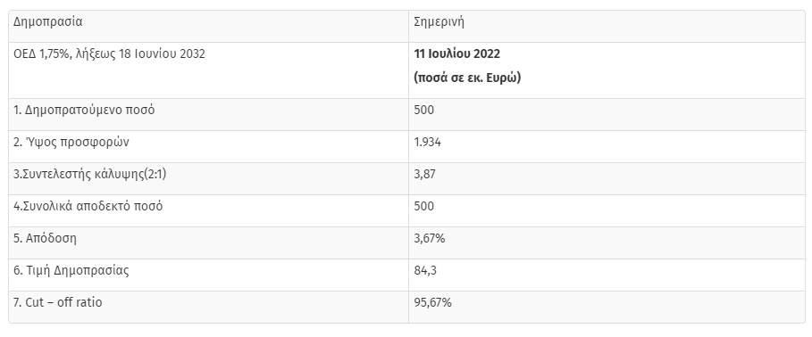Select the Ύψος προσφορών row label
Viewport: 812px width, 337px height.
click(x=71, y=142)
